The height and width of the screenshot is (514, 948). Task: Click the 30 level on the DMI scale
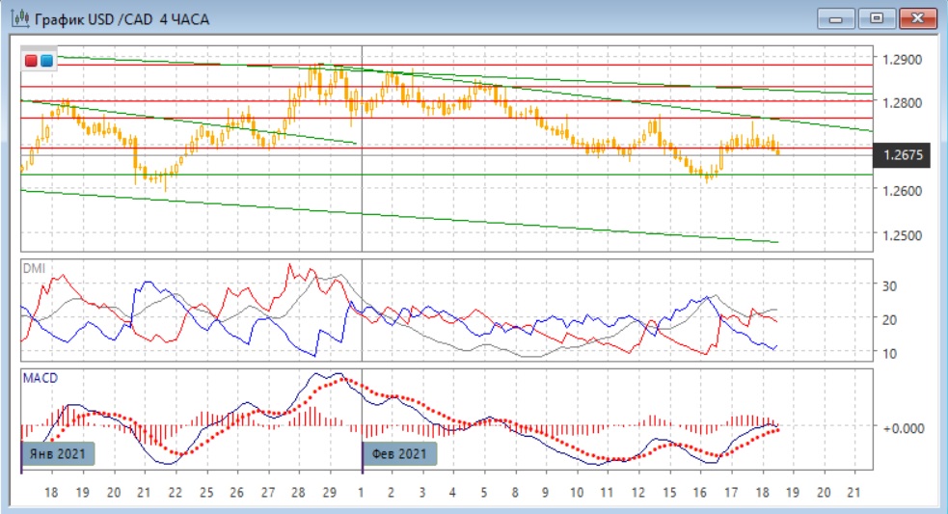890,285
